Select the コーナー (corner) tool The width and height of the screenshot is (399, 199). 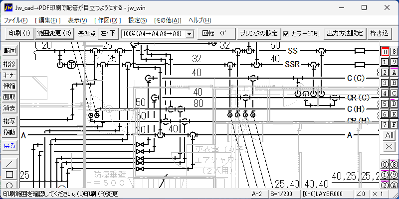click(9, 75)
